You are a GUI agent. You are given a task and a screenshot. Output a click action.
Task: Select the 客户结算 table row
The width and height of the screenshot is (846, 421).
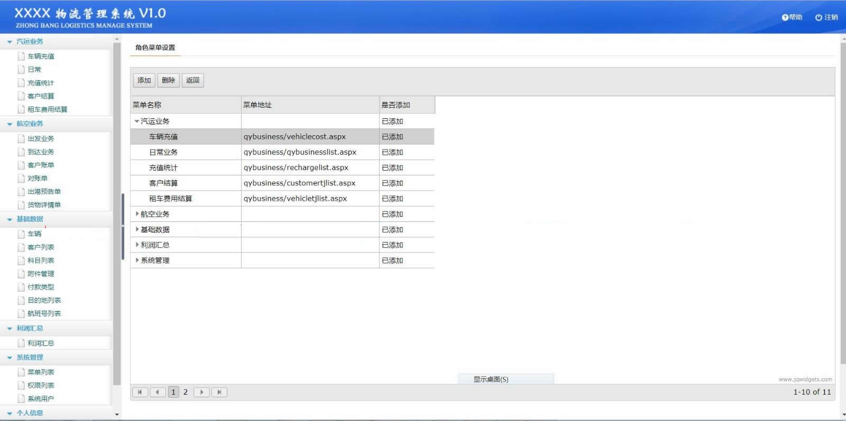[282, 183]
